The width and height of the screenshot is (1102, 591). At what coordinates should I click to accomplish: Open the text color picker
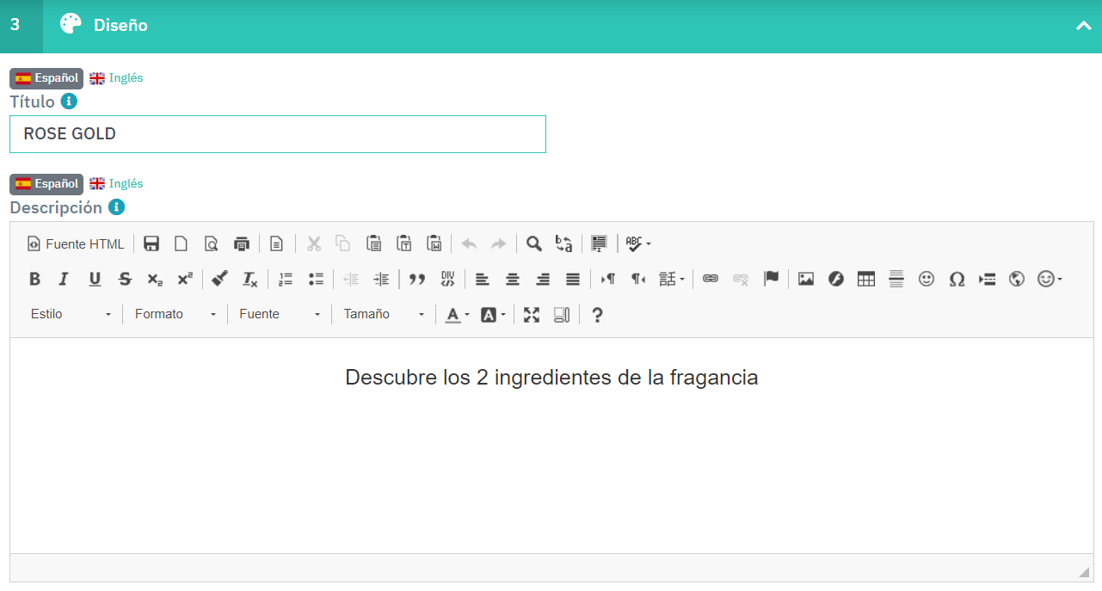tap(458, 314)
